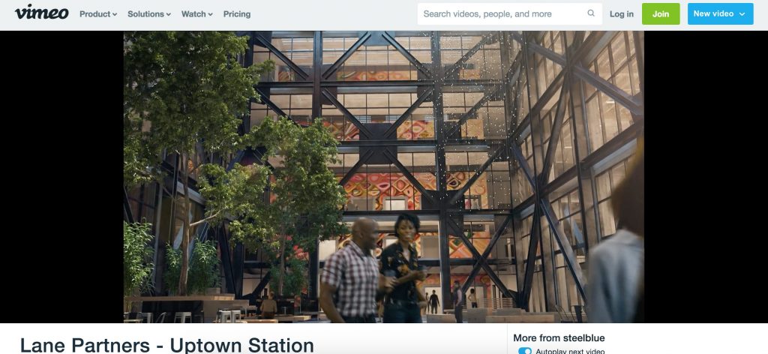
Task: Go to the Pricing page
Action: [237, 14]
